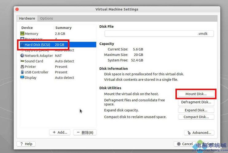This screenshot has width=228, height=153.
Task: Open Advanced... disk settings
Action: (x=199, y=132)
